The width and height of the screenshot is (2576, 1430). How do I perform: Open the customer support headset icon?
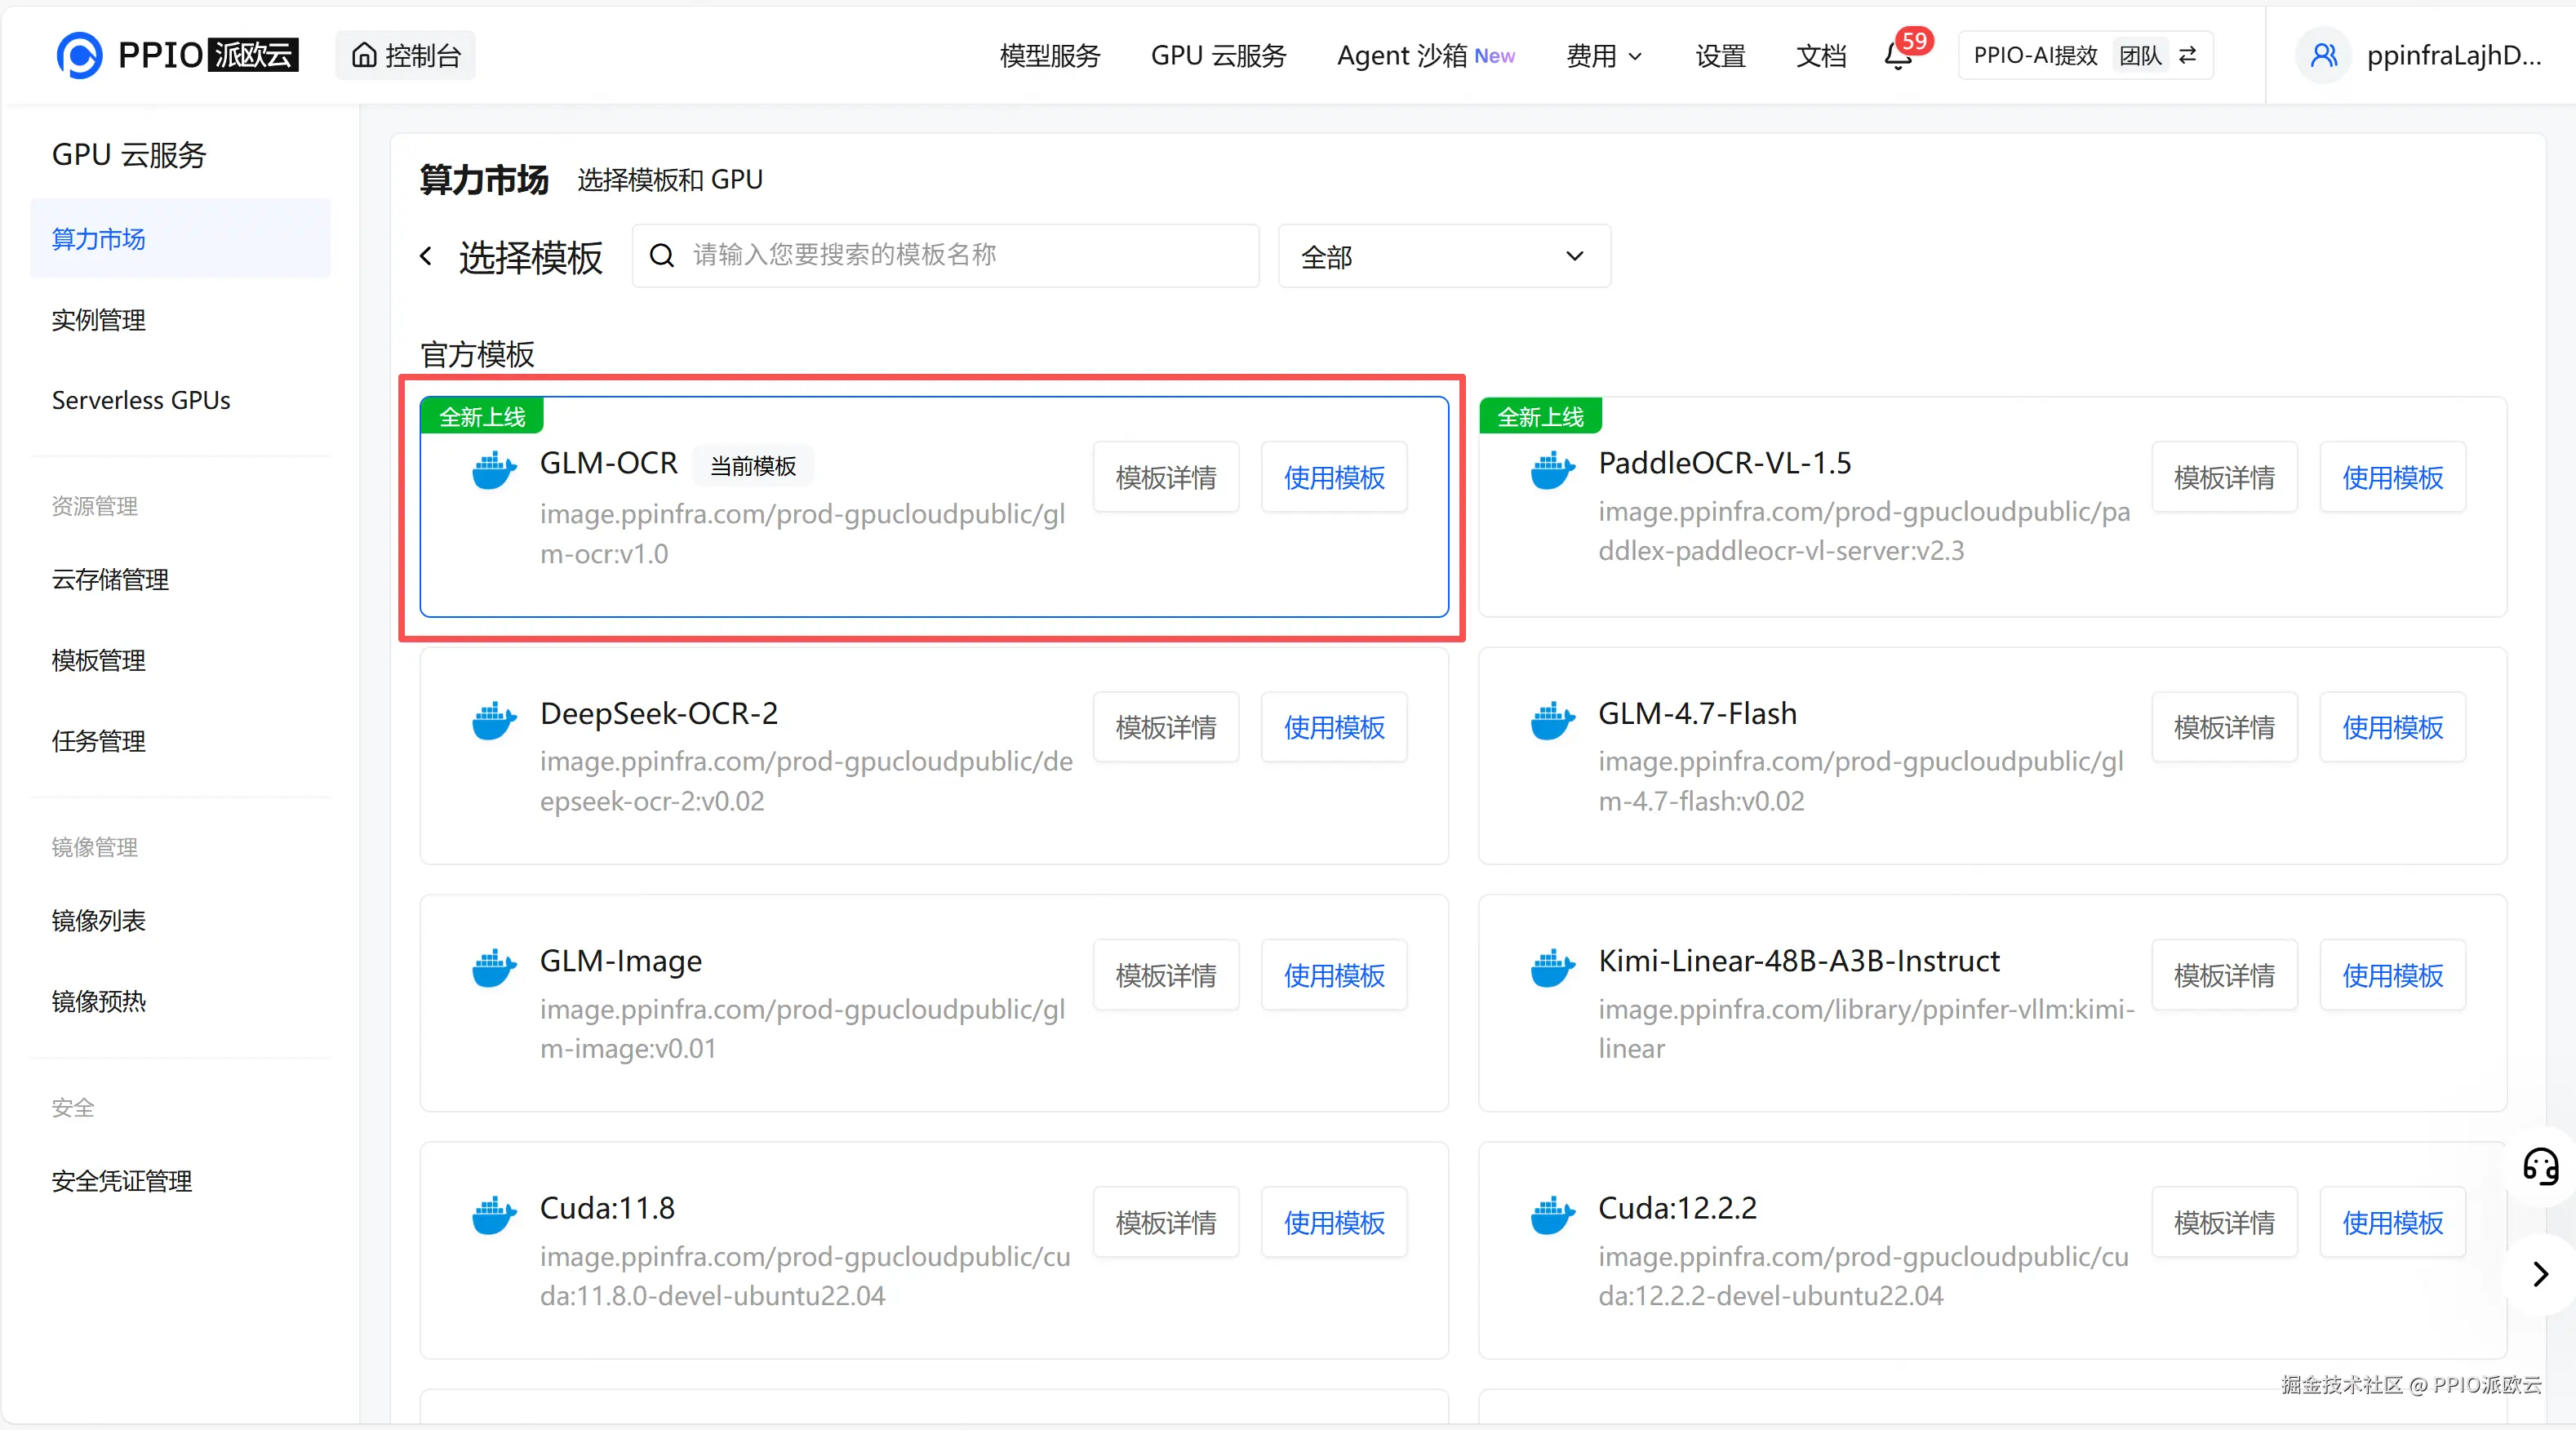pyautogui.click(x=2540, y=1166)
